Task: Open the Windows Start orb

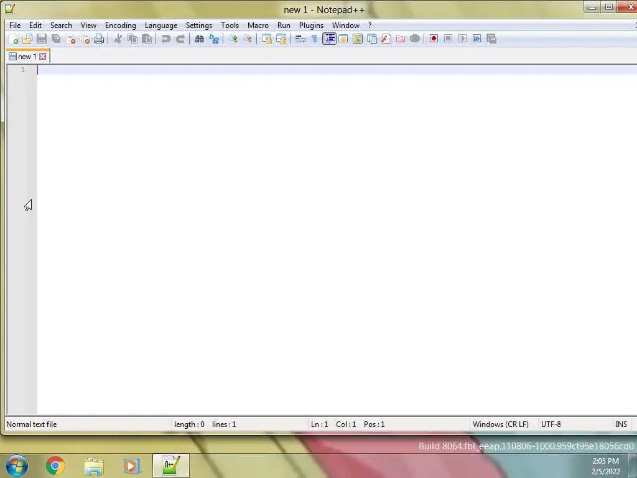Action: tap(17, 466)
